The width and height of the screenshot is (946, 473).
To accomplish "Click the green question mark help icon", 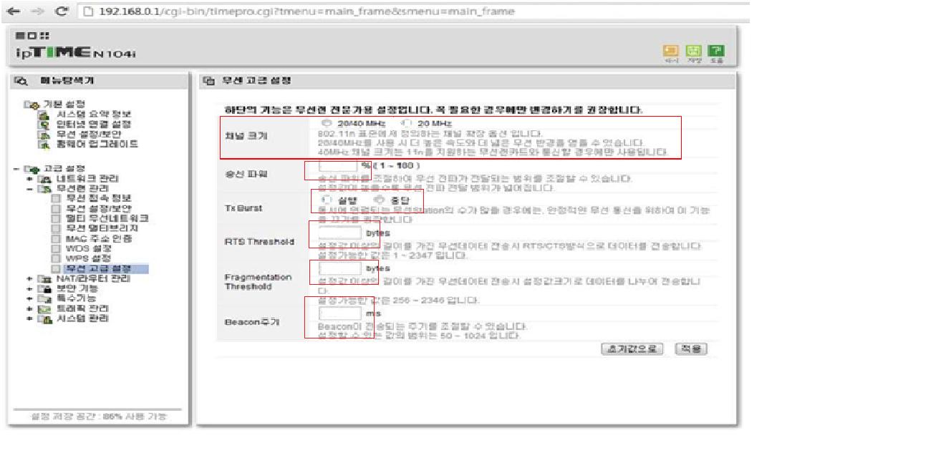I will (715, 51).
